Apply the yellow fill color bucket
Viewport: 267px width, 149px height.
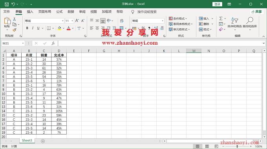click(x=59, y=28)
